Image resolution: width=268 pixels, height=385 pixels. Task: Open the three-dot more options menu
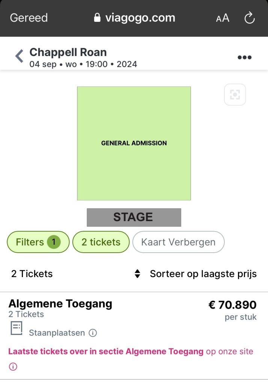[x=244, y=58]
